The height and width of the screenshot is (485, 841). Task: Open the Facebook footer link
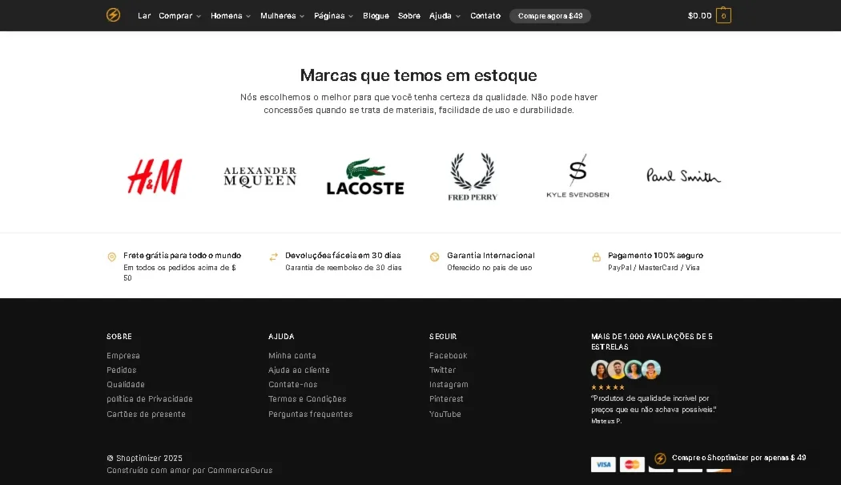coord(449,356)
